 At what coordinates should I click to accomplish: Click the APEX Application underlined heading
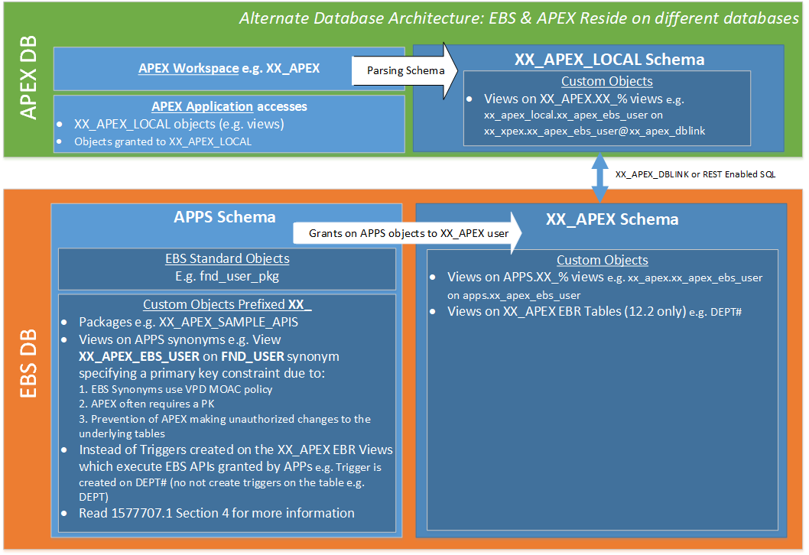point(202,106)
